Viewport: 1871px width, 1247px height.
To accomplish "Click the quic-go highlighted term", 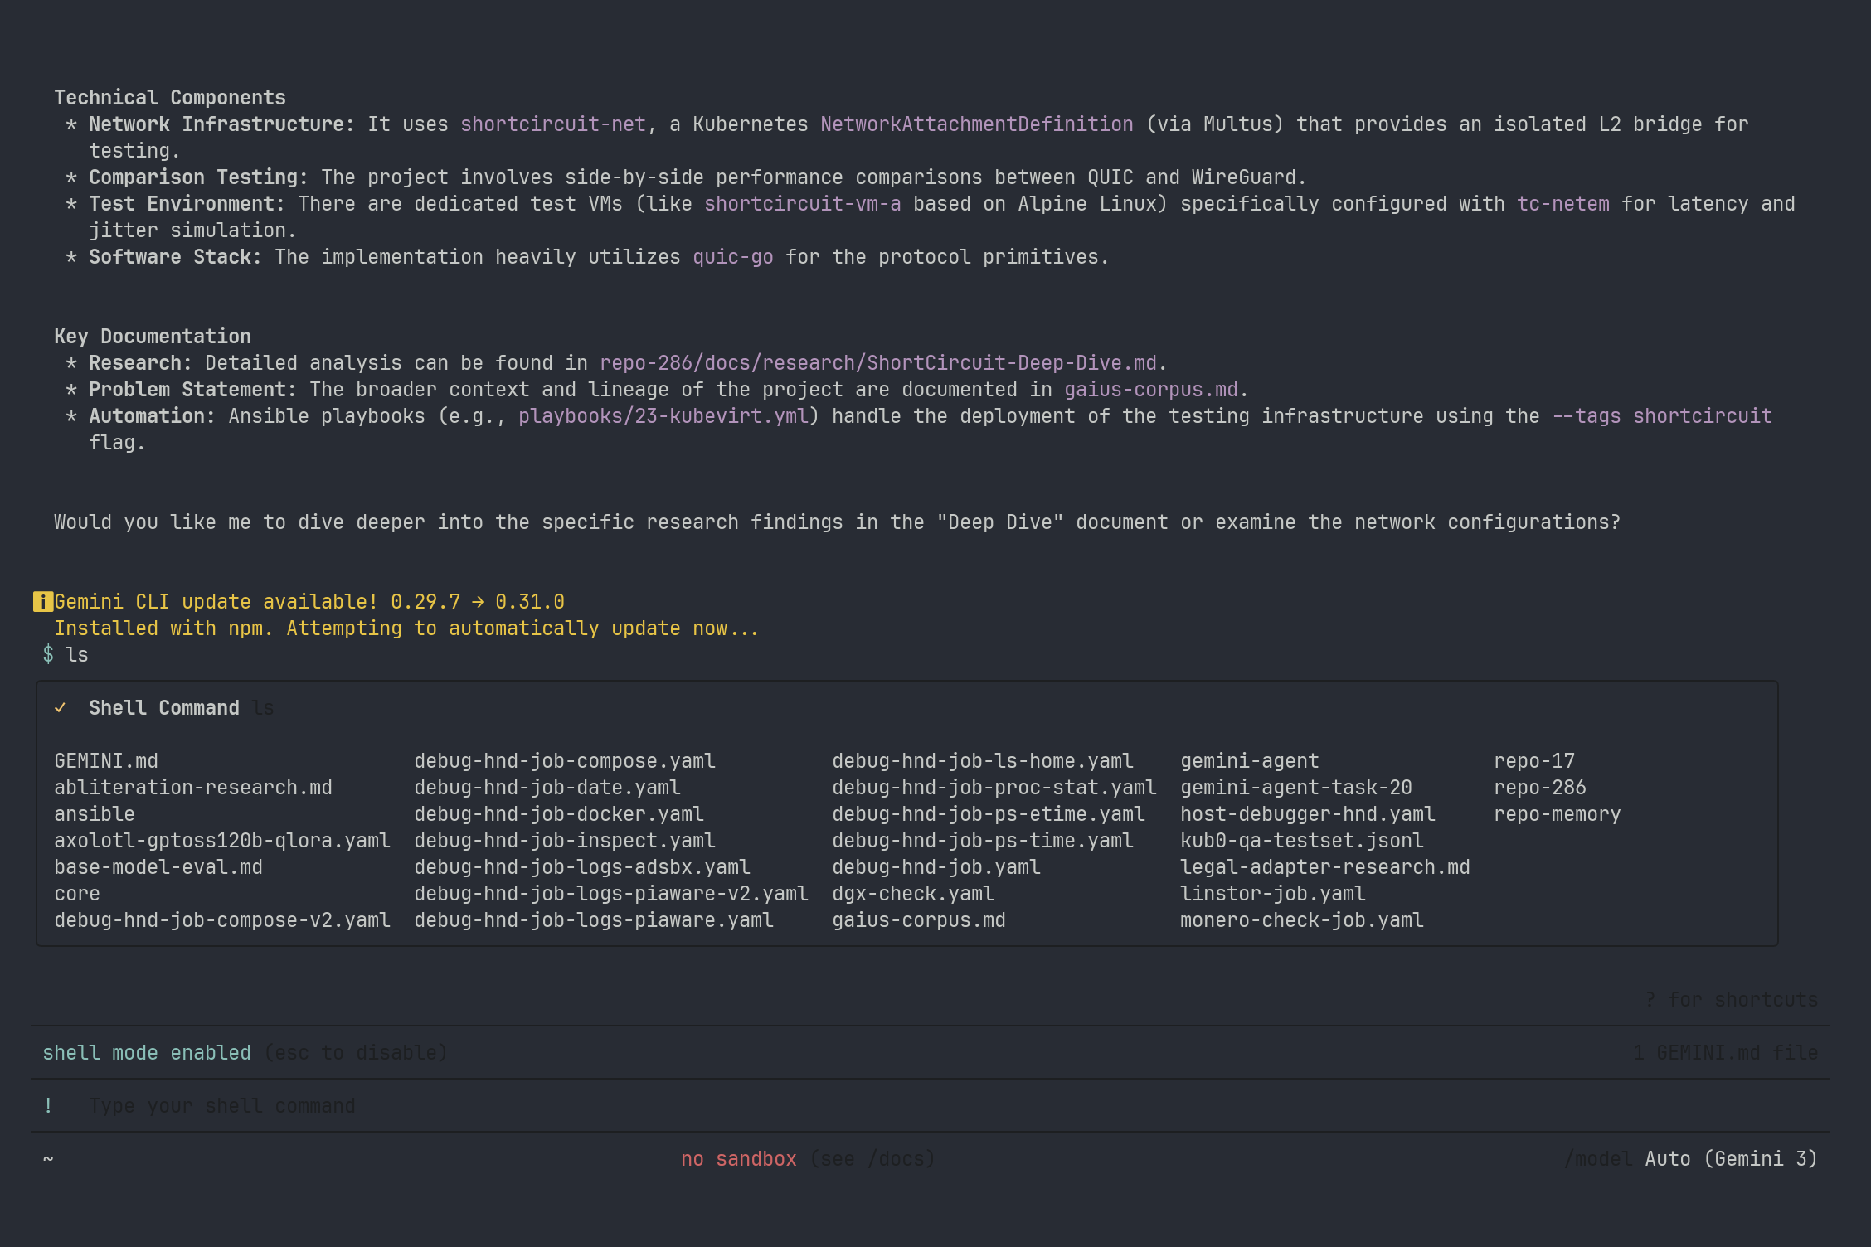I will pos(732,257).
